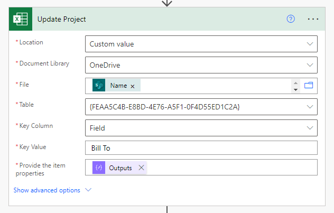Expand the Table dropdown chevron
This screenshot has width=334, height=213.
point(310,107)
